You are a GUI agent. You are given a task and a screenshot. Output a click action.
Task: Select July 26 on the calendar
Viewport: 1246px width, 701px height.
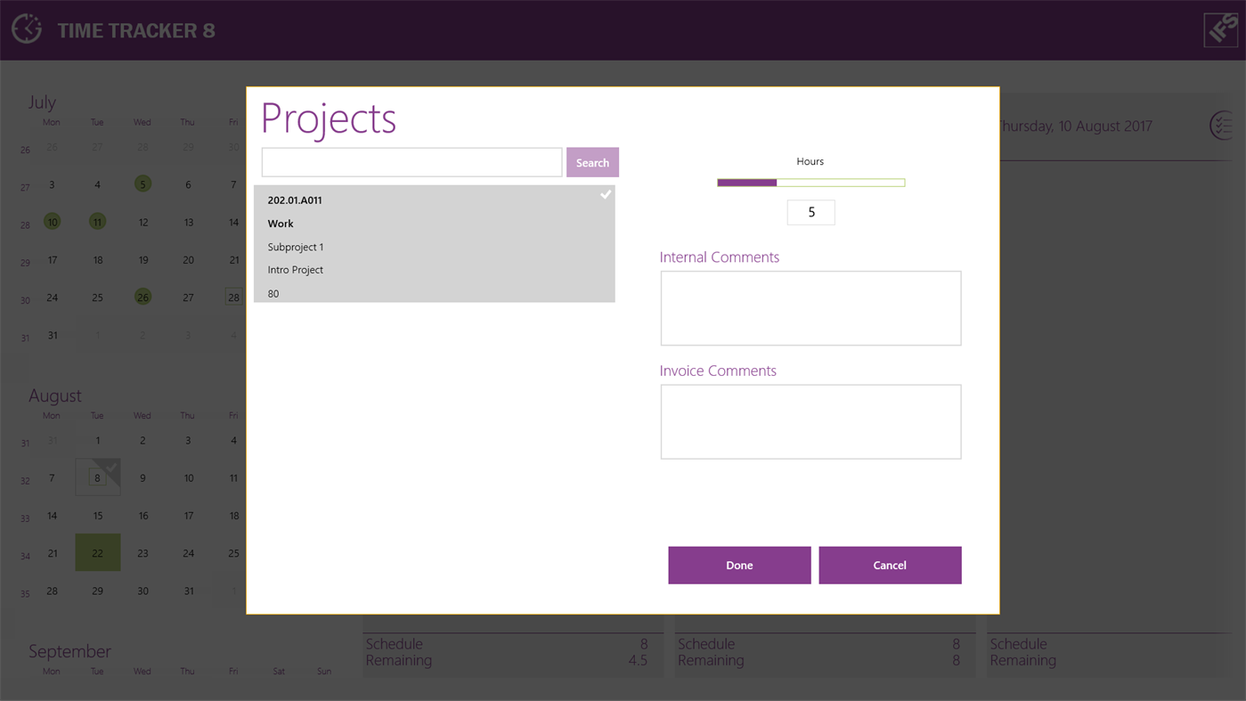point(143,297)
